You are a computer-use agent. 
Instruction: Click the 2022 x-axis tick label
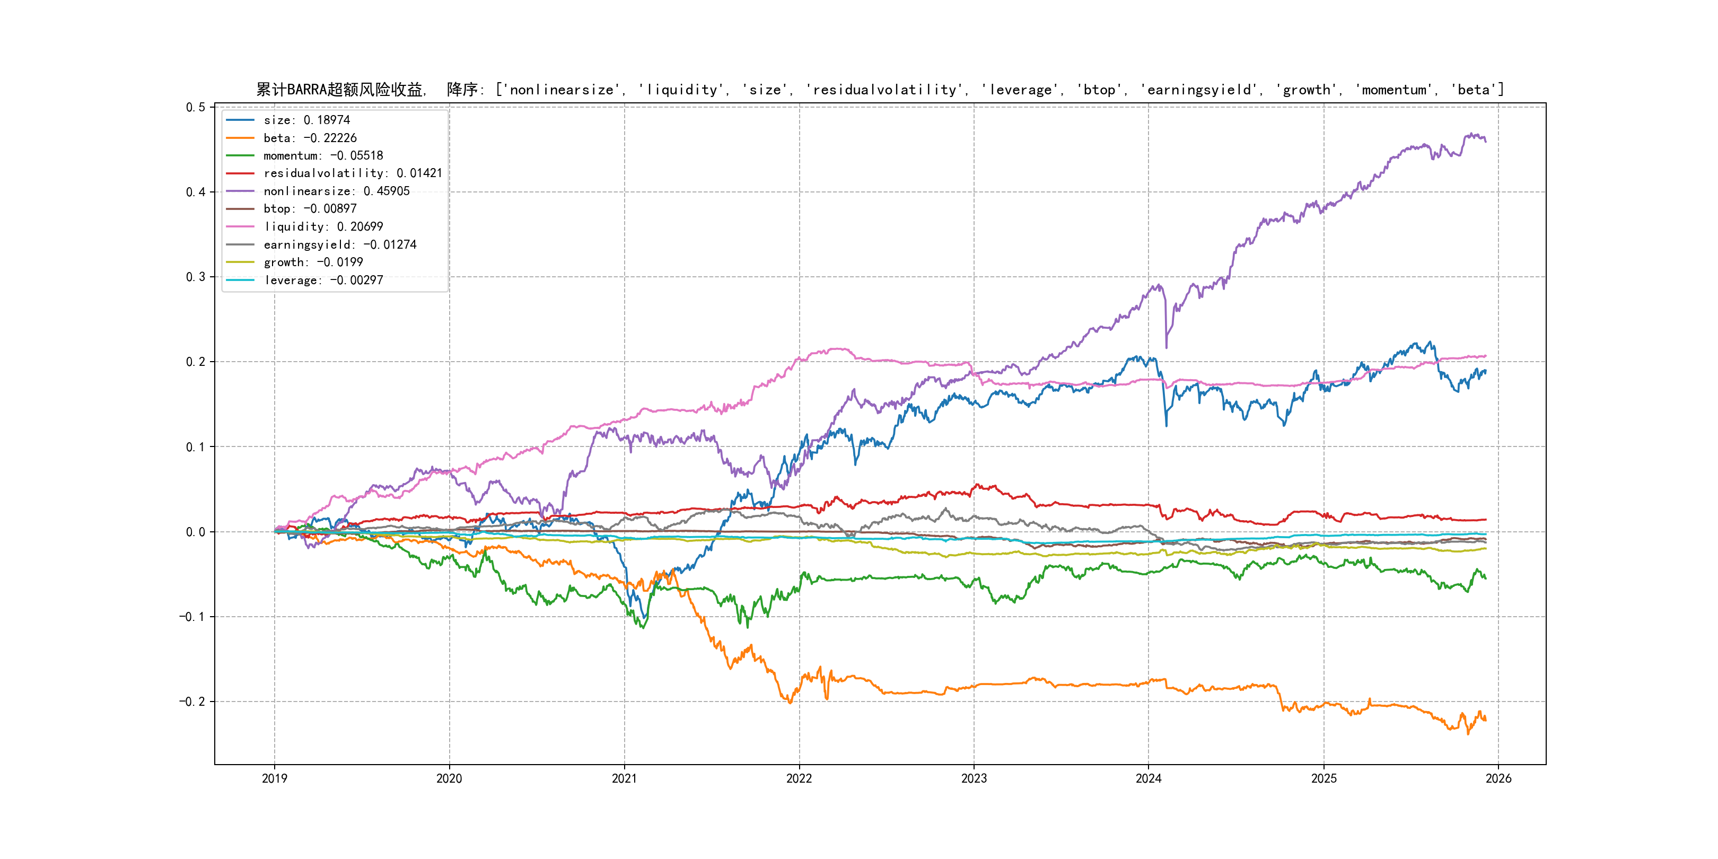point(799,778)
